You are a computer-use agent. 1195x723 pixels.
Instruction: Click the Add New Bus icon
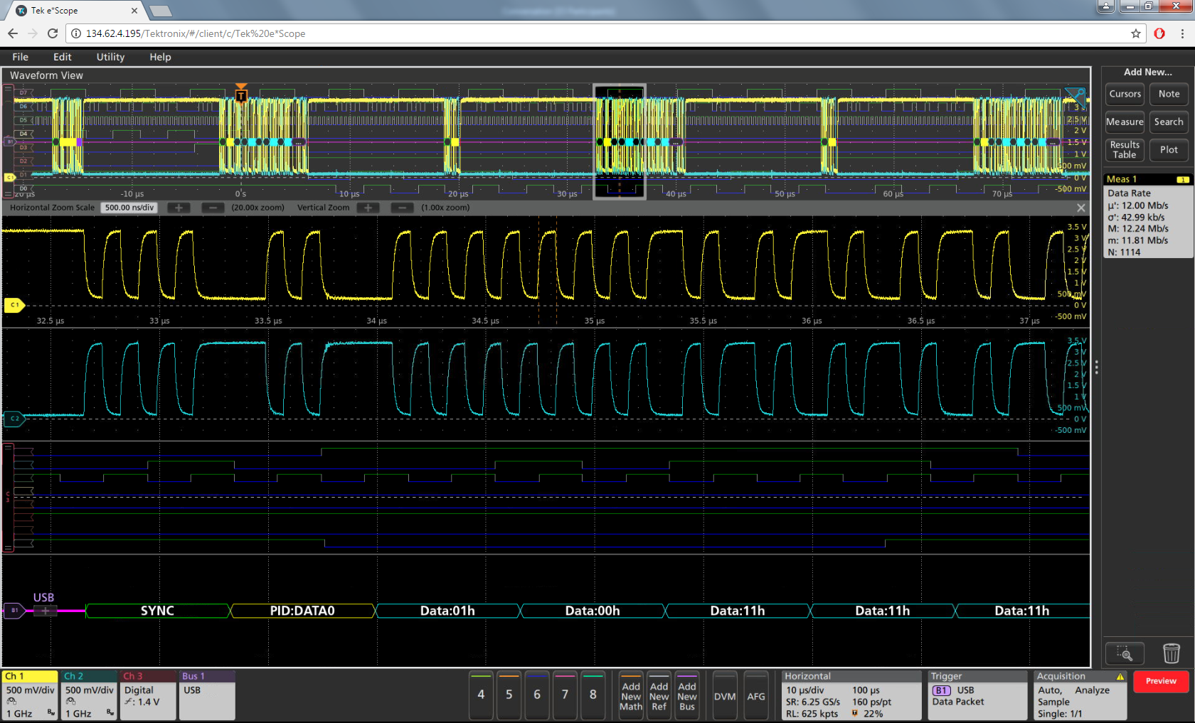[x=686, y=695]
